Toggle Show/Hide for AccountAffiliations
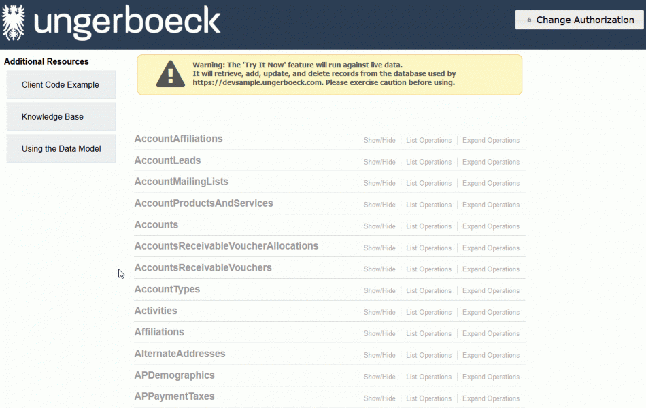646x408 pixels. pyautogui.click(x=379, y=141)
